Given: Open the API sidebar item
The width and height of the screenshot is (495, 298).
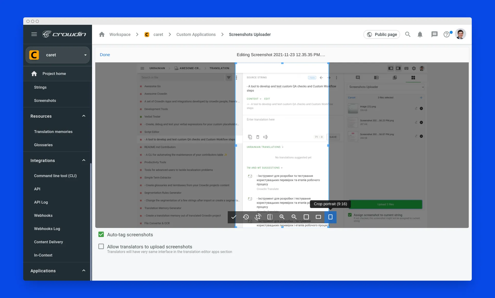Looking at the screenshot, I should point(37,189).
